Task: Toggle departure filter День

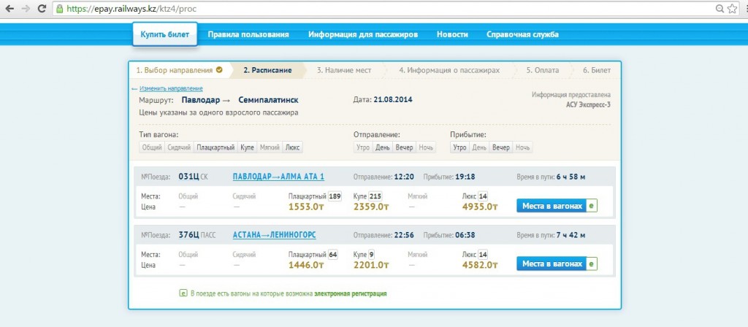Action: coord(383,147)
